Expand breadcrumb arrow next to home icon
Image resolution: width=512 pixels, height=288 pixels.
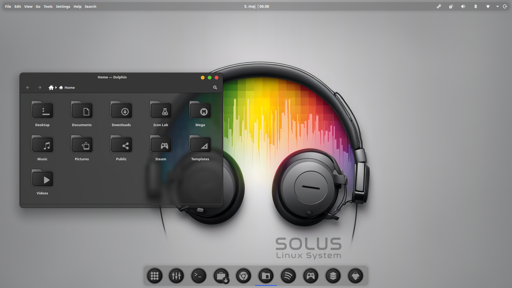[56, 87]
